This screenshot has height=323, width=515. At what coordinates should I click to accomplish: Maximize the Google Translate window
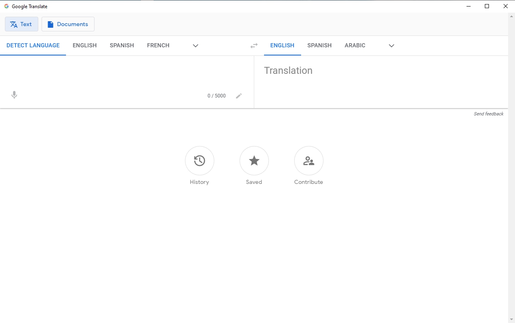click(487, 6)
